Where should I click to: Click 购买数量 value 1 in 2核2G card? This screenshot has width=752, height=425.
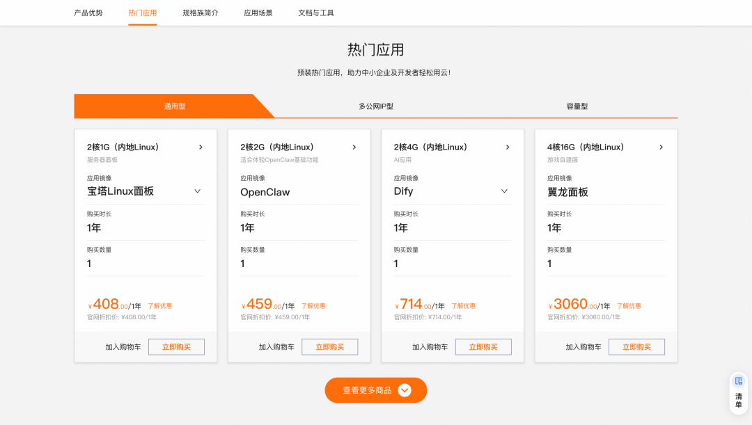[x=243, y=264]
